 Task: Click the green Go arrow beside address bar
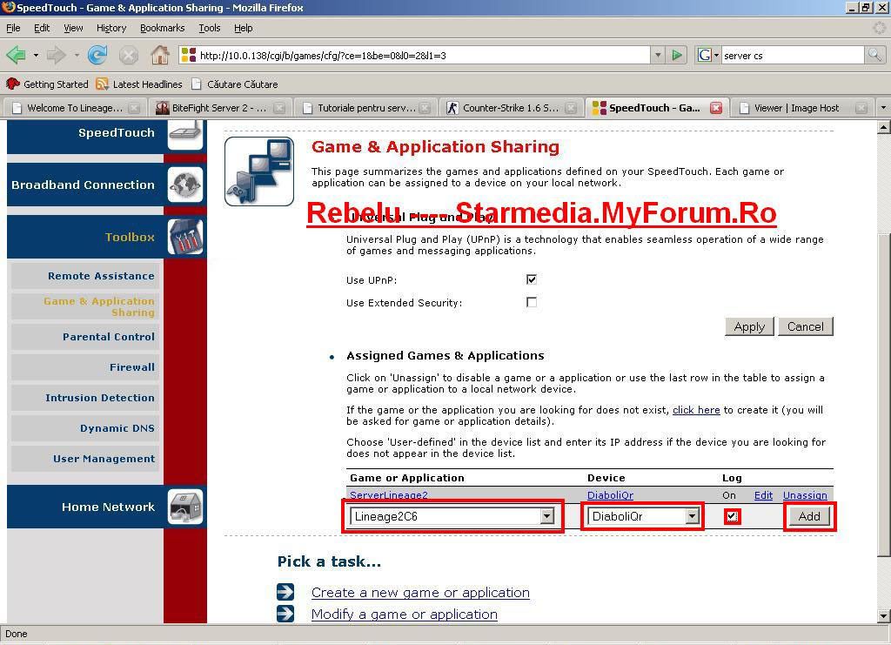coord(677,55)
